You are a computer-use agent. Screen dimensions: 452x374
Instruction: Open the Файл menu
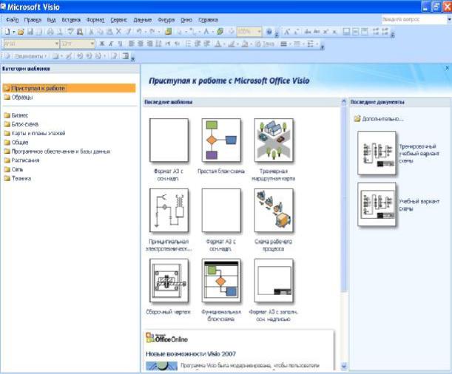click(13, 20)
